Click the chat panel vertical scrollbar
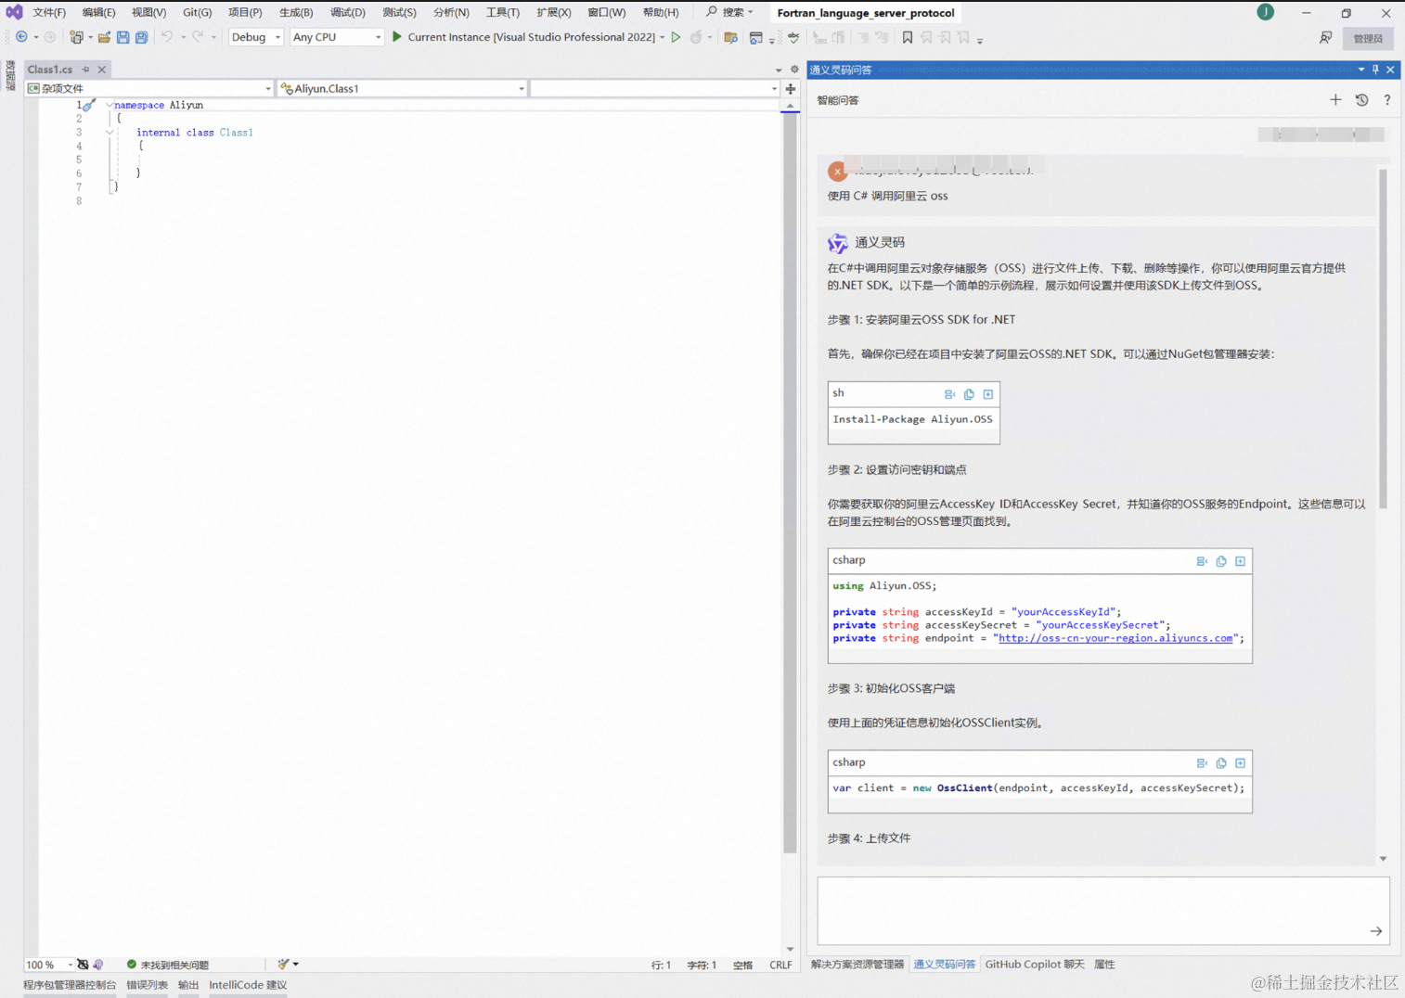Screen dimensions: 1405x998 [x=1383, y=339]
